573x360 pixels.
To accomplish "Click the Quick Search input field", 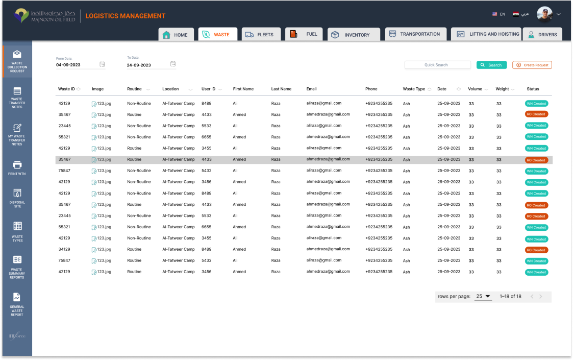I will (x=437, y=65).
